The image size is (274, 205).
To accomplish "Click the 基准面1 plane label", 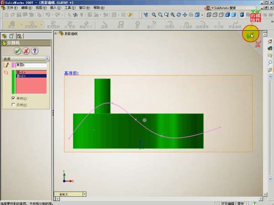I will (71, 73).
